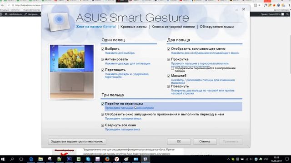Viewport: 291px width, 163px height.
Task: Toggle the Прокрутка checkbox
Action: point(169,59)
